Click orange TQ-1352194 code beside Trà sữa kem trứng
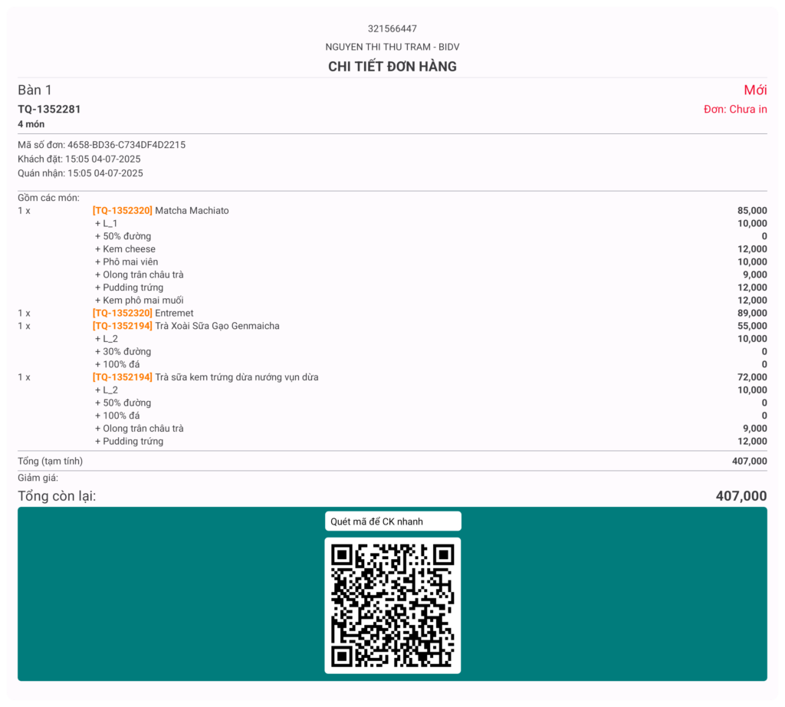 122,377
